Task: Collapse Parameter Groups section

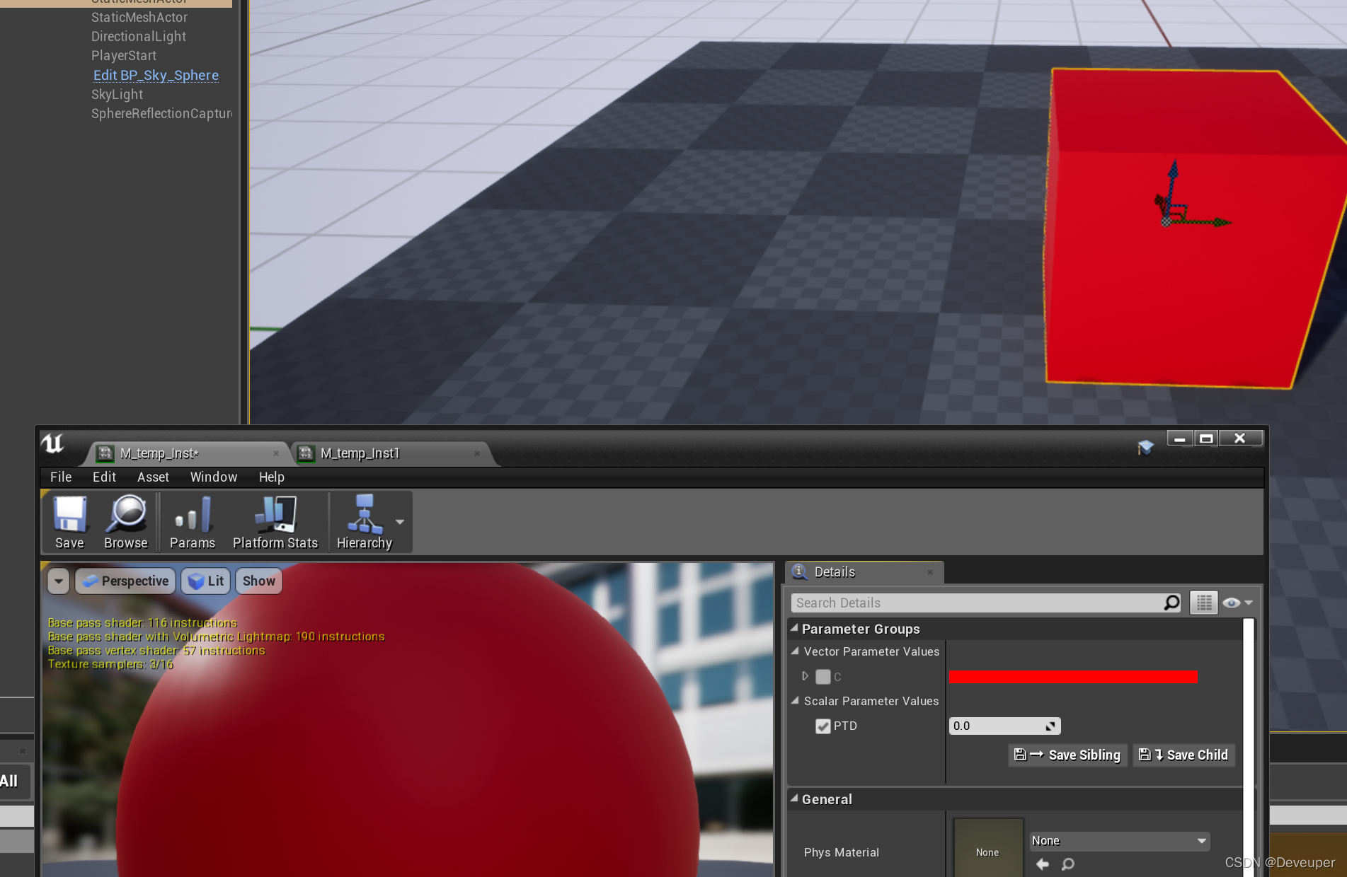Action: coord(794,628)
